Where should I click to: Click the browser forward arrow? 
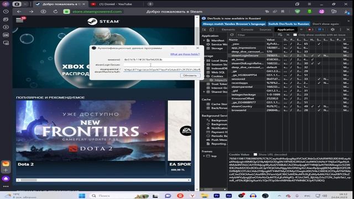click(31, 12)
